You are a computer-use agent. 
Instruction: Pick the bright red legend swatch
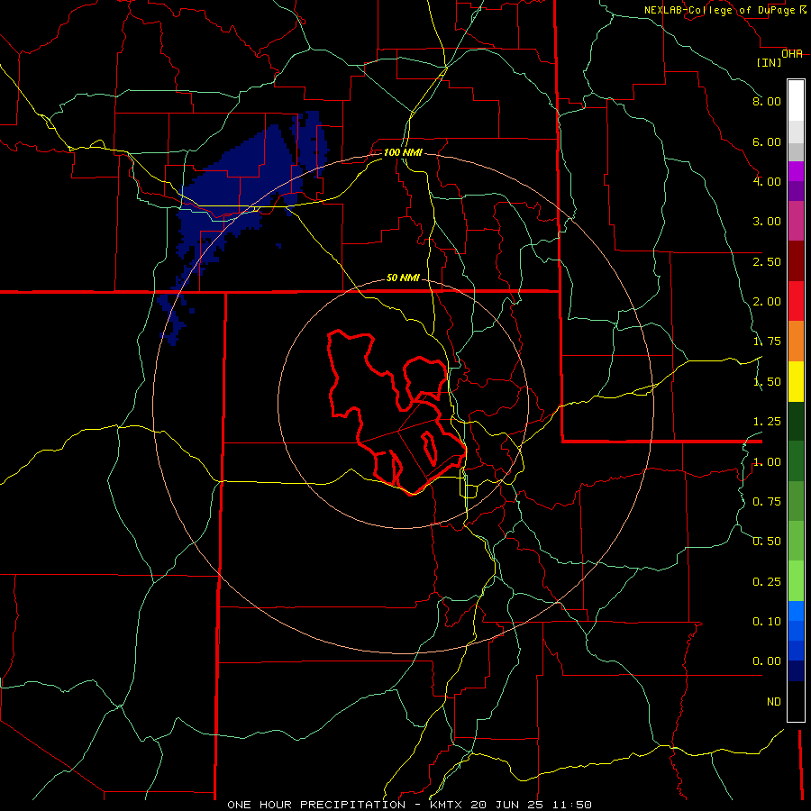click(796, 301)
